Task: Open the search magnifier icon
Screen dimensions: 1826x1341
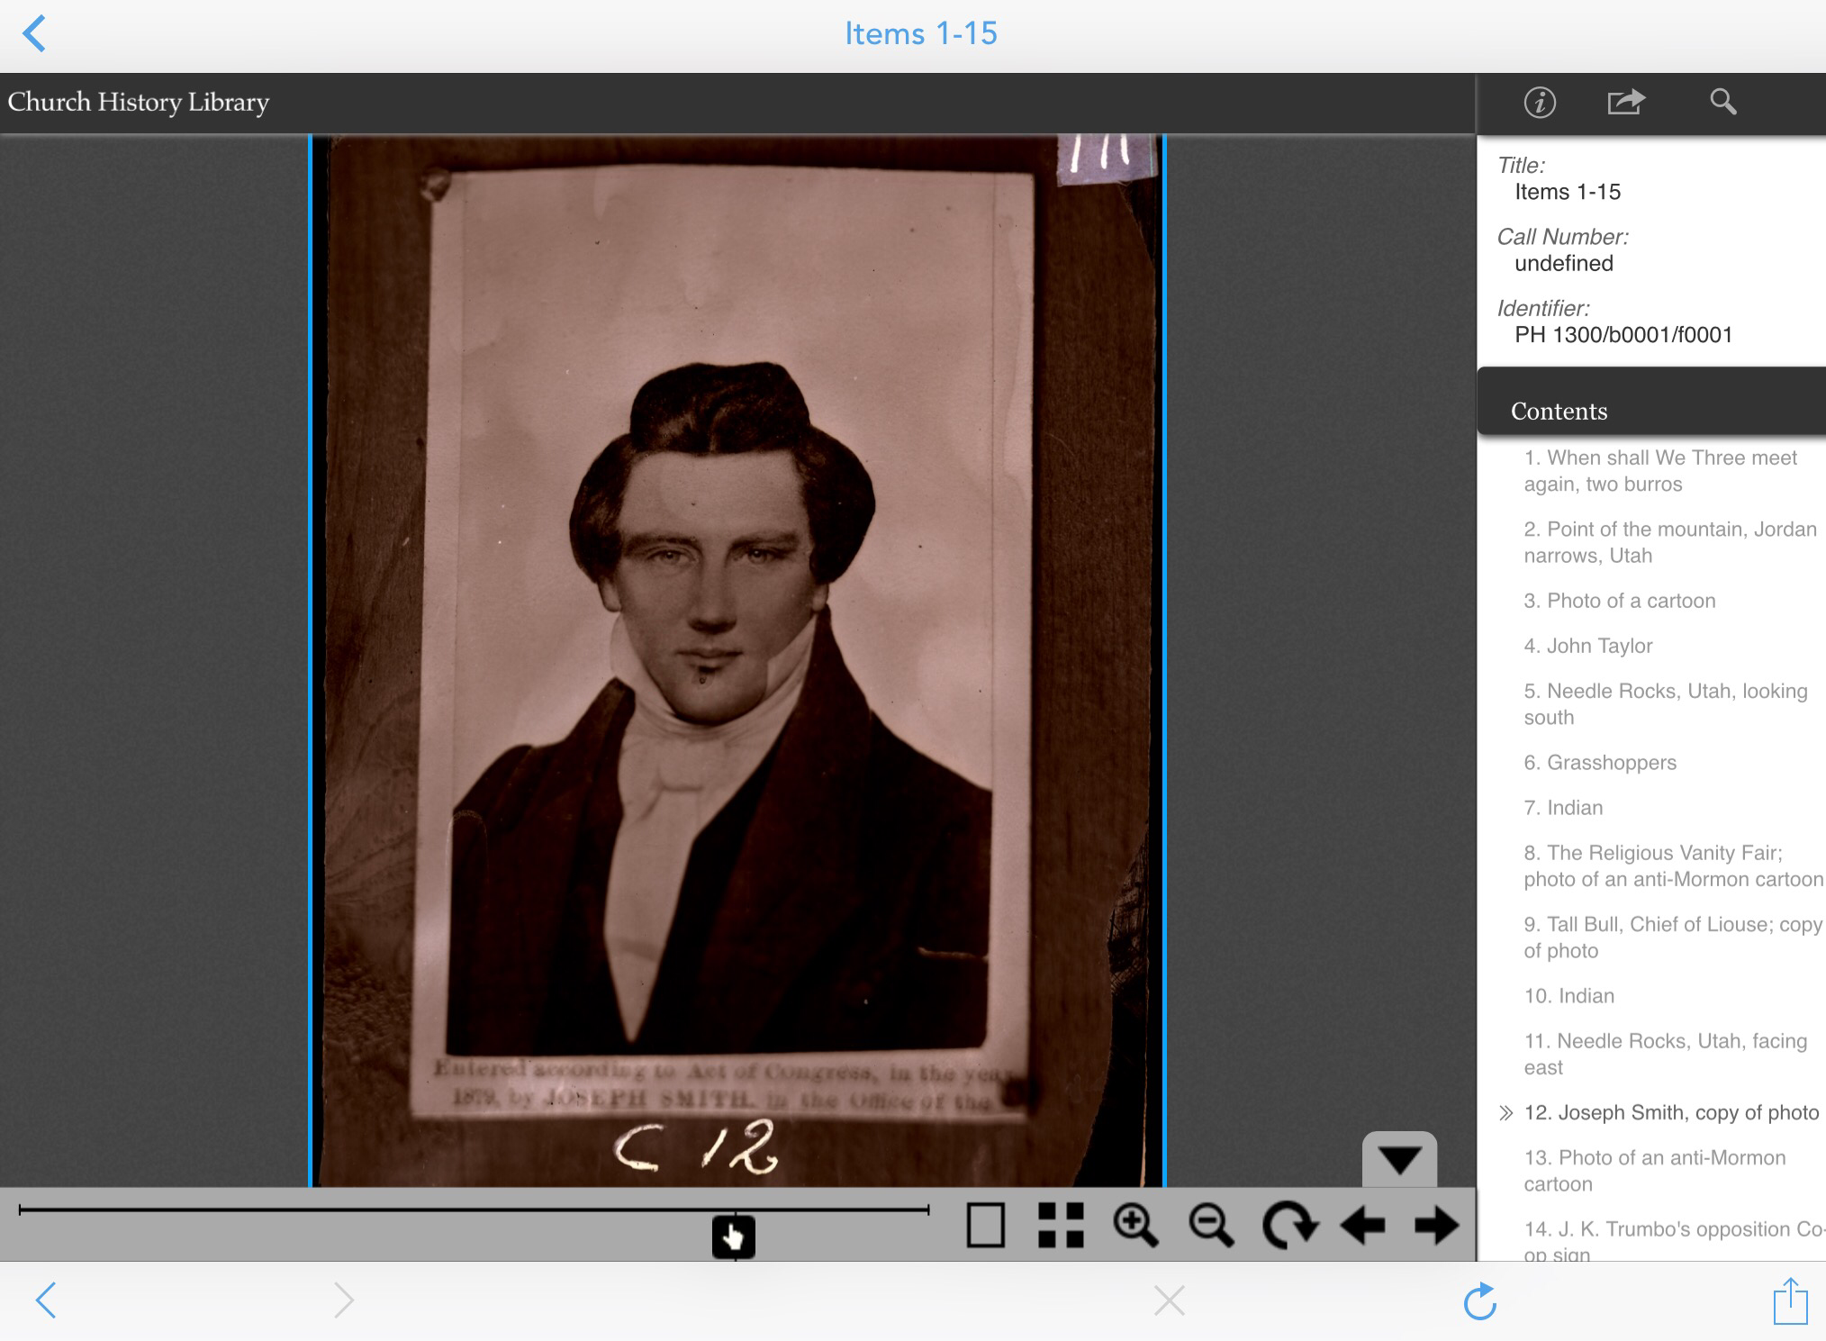Action: 1722,102
